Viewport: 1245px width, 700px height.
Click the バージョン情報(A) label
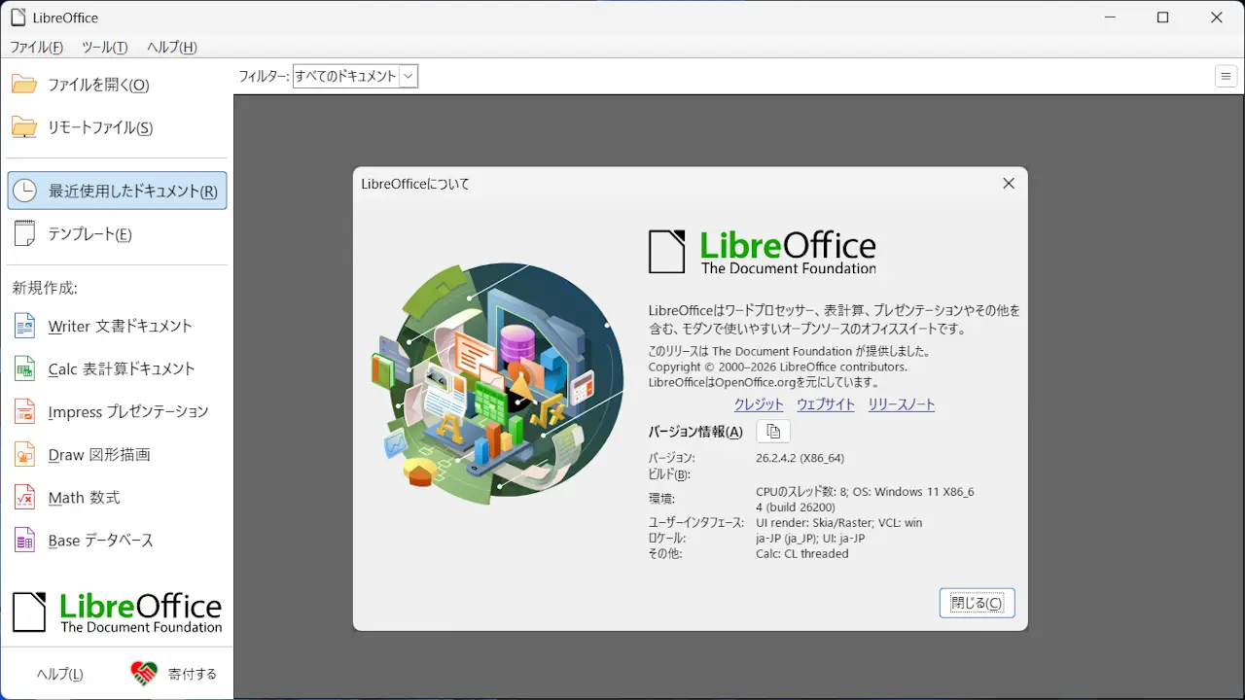point(695,432)
